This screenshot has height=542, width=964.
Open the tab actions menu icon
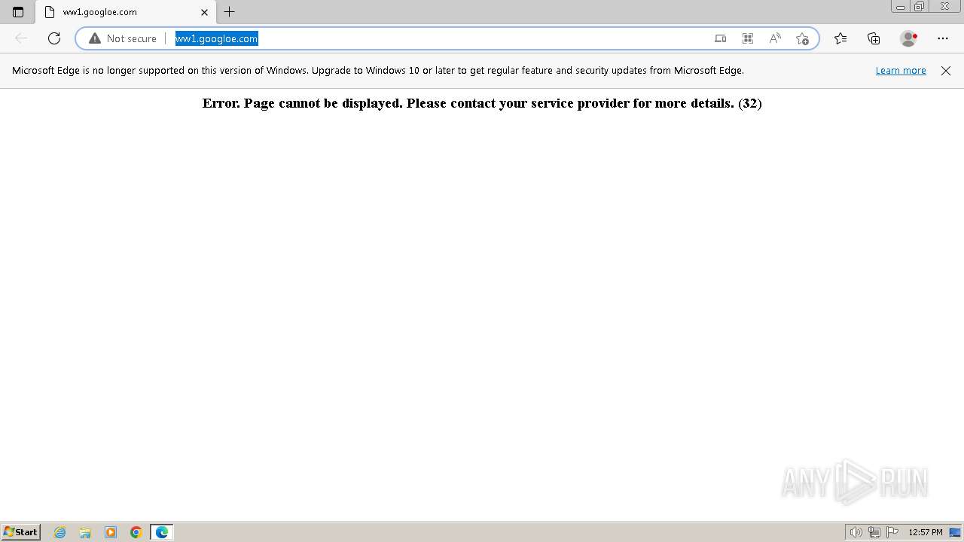pyautogui.click(x=18, y=12)
